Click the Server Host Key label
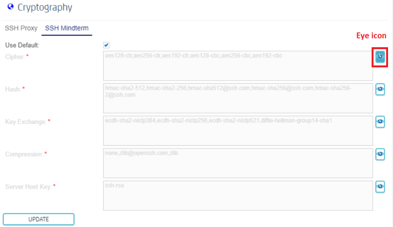The image size is (393, 227). [x=29, y=187]
